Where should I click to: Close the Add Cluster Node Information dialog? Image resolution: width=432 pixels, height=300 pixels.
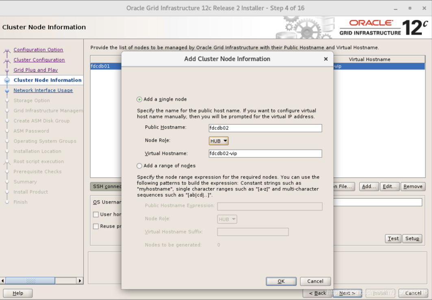tap(326, 59)
